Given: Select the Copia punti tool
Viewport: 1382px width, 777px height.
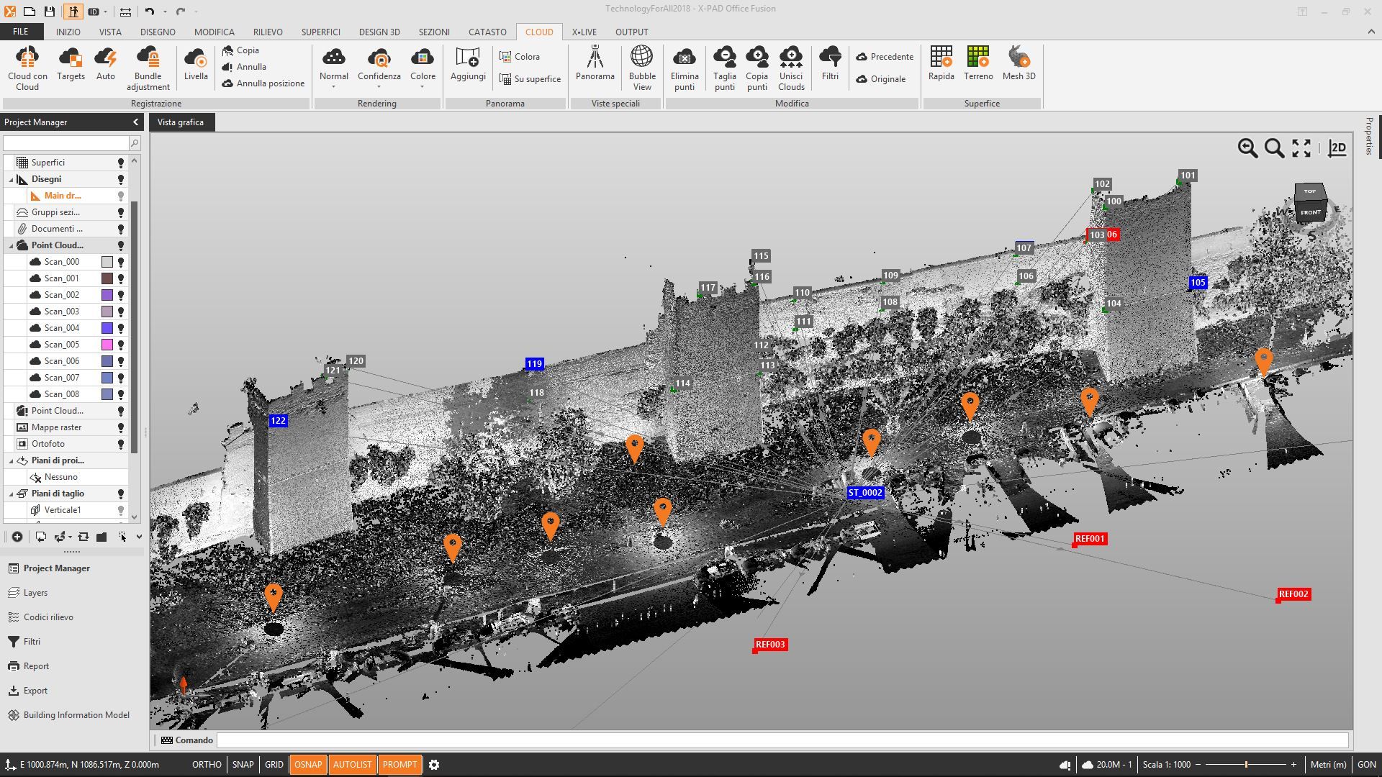Looking at the screenshot, I should pos(757,68).
